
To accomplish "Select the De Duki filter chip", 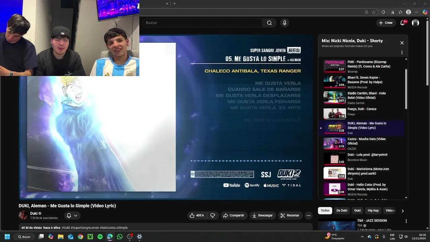I will tap(342, 210).
